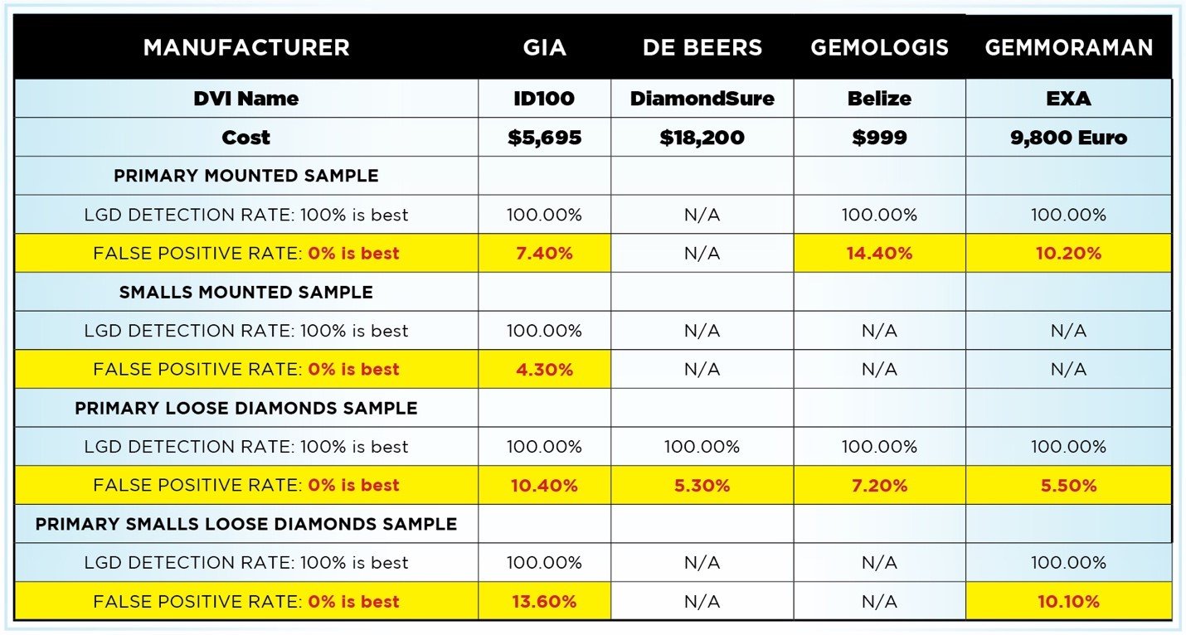Select the DiamondSure cell
The height and width of the screenshot is (635, 1186).
pyautogui.click(x=702, y=99)
